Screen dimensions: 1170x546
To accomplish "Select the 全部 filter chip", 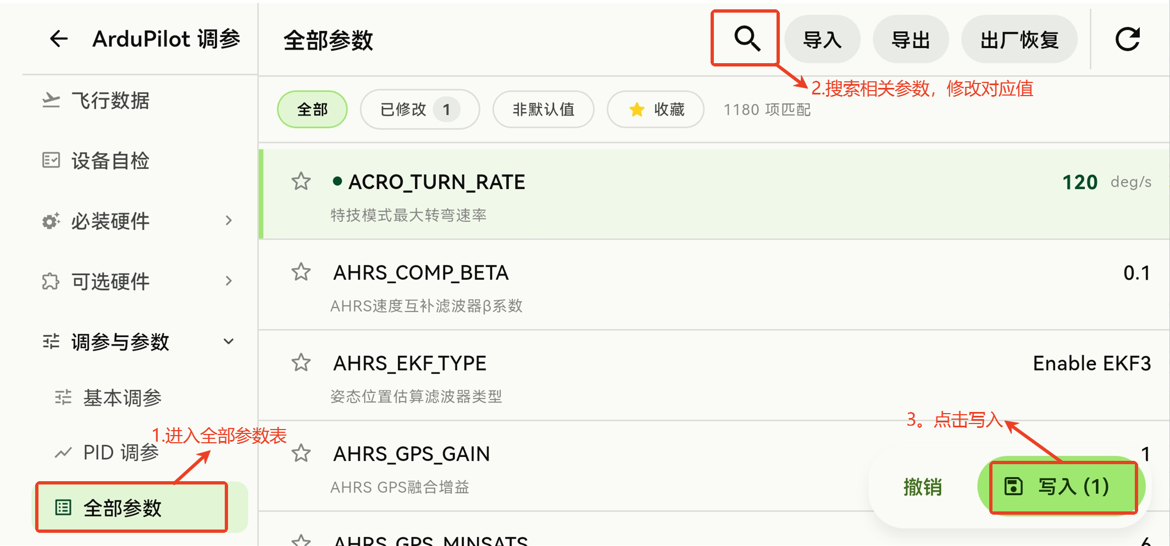I will pyautogui.click(x=312, y=109).
